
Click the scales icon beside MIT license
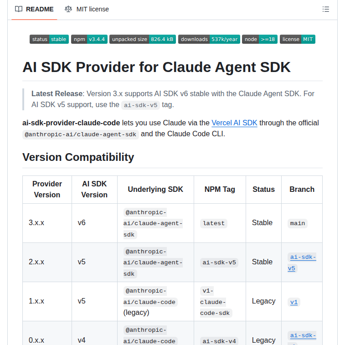point(68,9)
